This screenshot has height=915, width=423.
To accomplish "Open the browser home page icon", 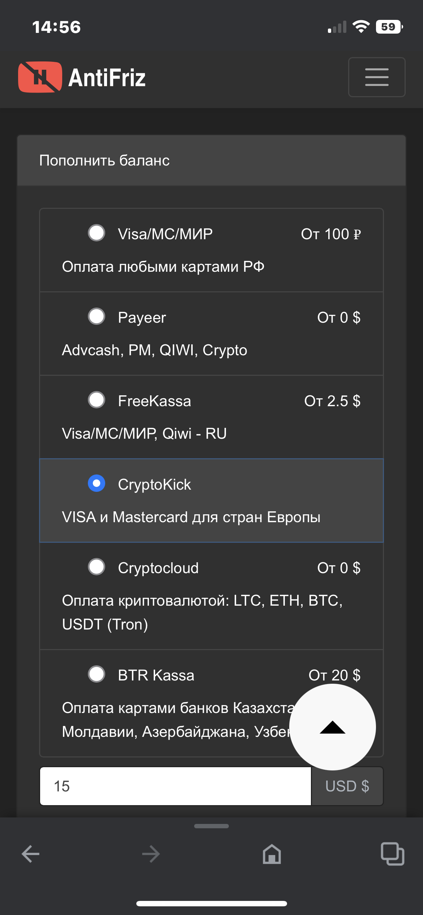I will coord(272,854).
